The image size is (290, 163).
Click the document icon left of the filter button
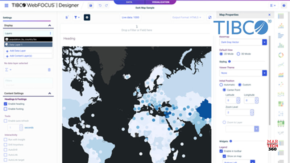tap(67, 17)
